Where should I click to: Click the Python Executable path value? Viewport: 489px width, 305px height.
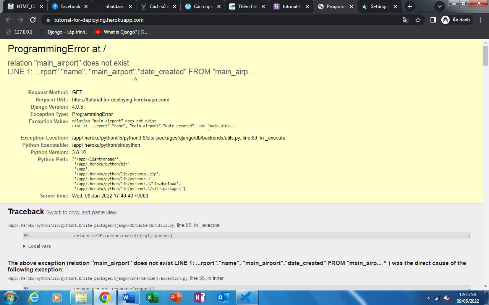106,145
